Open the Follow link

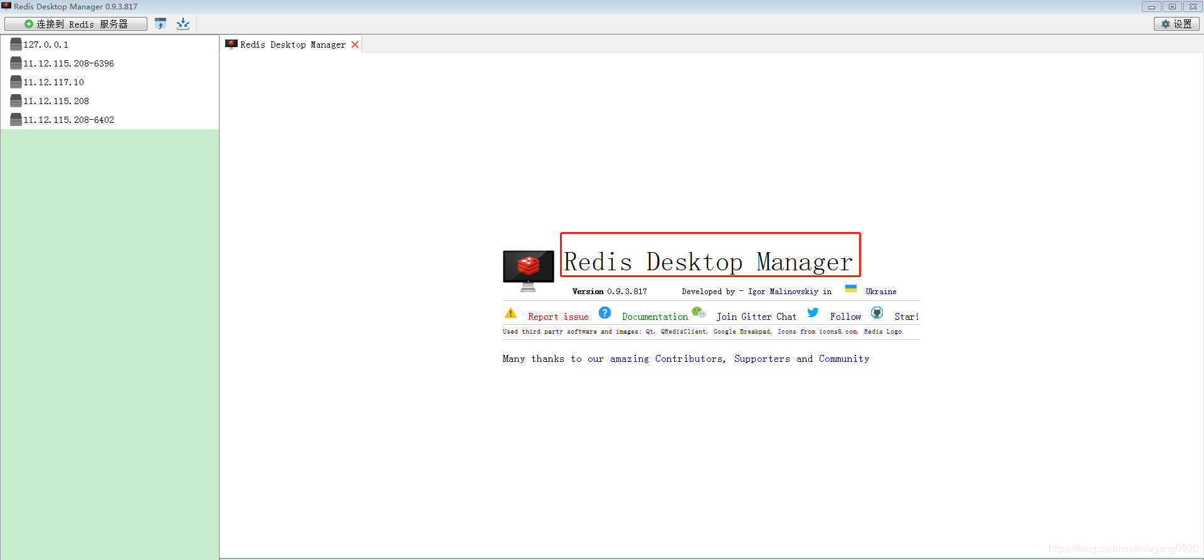click(845, 317)
